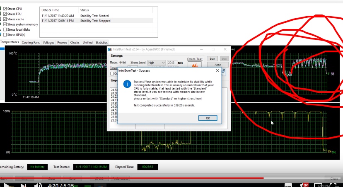
Task: Switch to the Cooling Fans tab
Action: (31, 42)
